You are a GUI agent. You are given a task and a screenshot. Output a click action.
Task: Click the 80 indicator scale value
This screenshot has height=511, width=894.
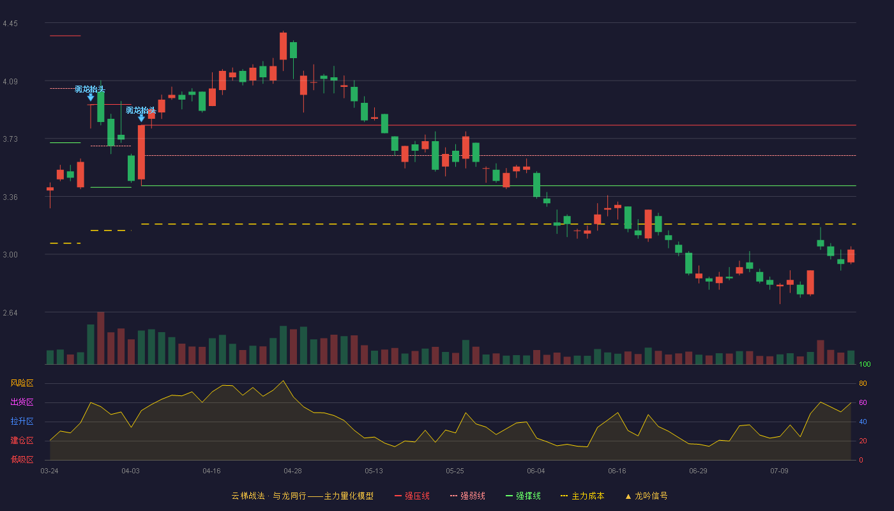(863, 383)
